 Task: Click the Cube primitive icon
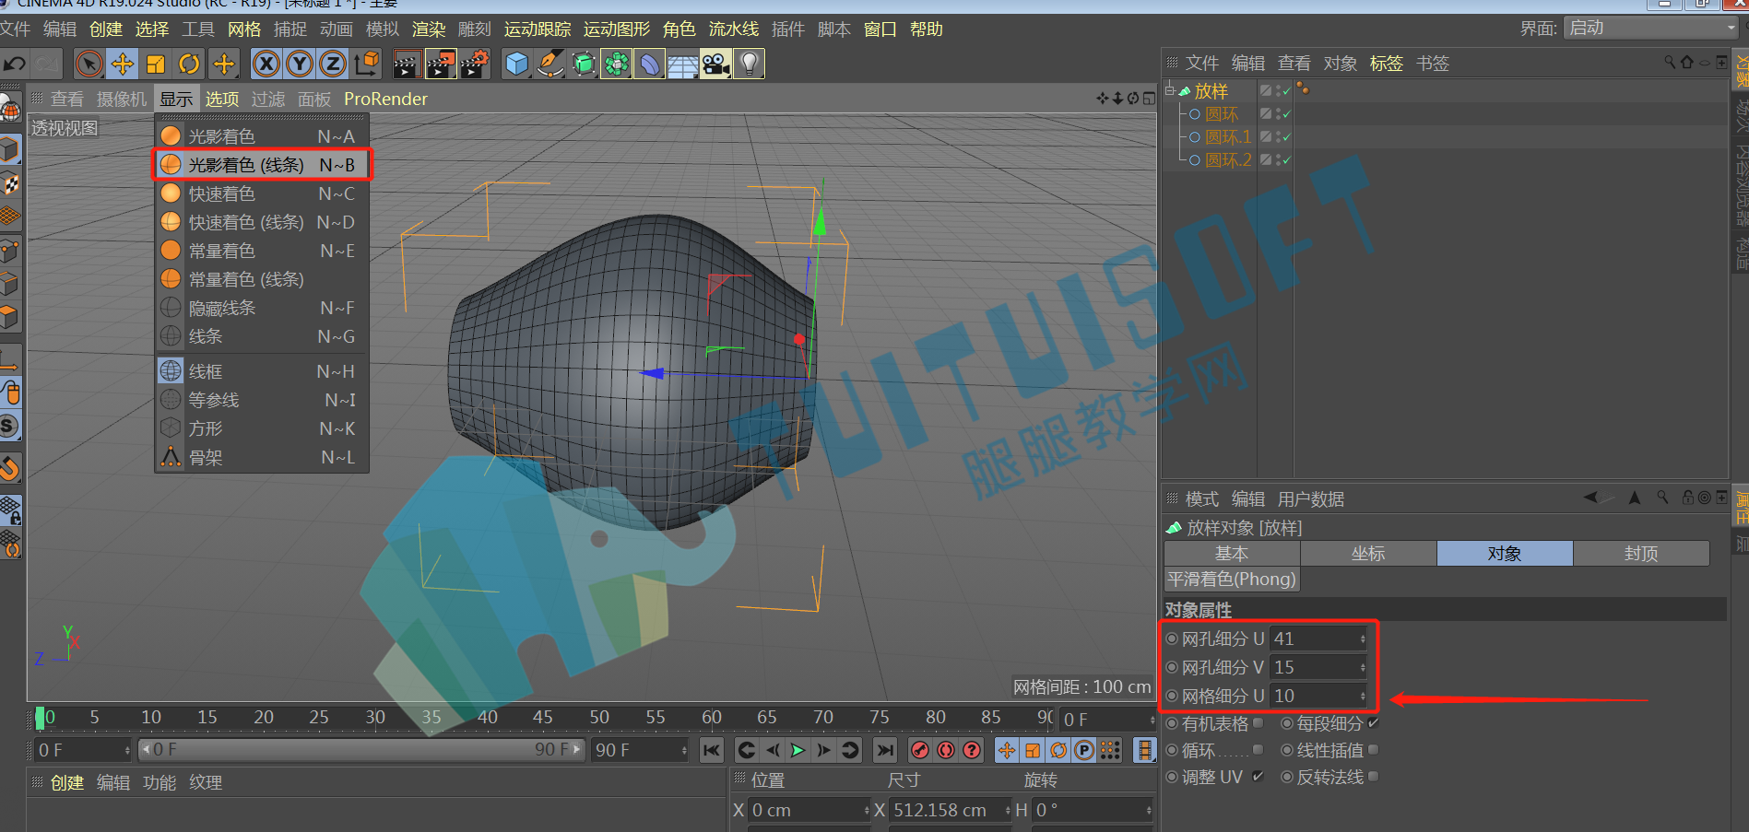coord(517,64)
